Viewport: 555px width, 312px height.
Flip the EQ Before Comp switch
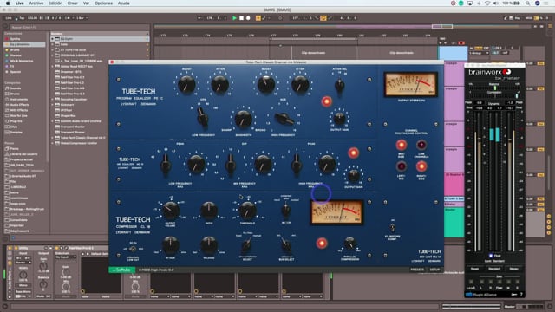click(392, 228)
